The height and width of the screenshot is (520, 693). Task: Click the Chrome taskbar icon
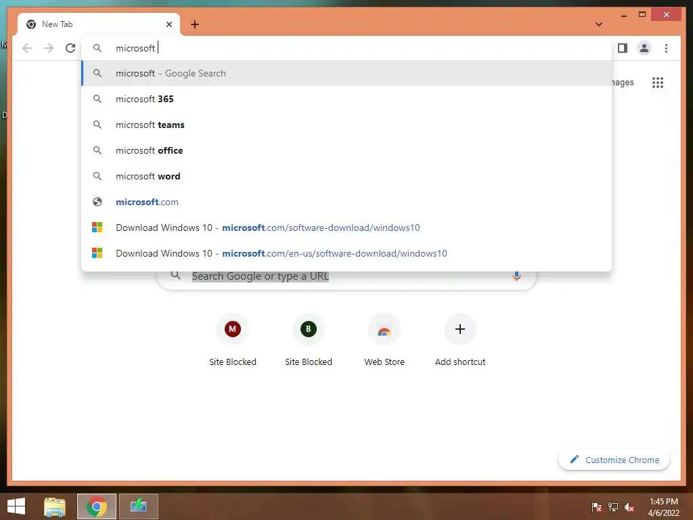(x=97, y=506)
